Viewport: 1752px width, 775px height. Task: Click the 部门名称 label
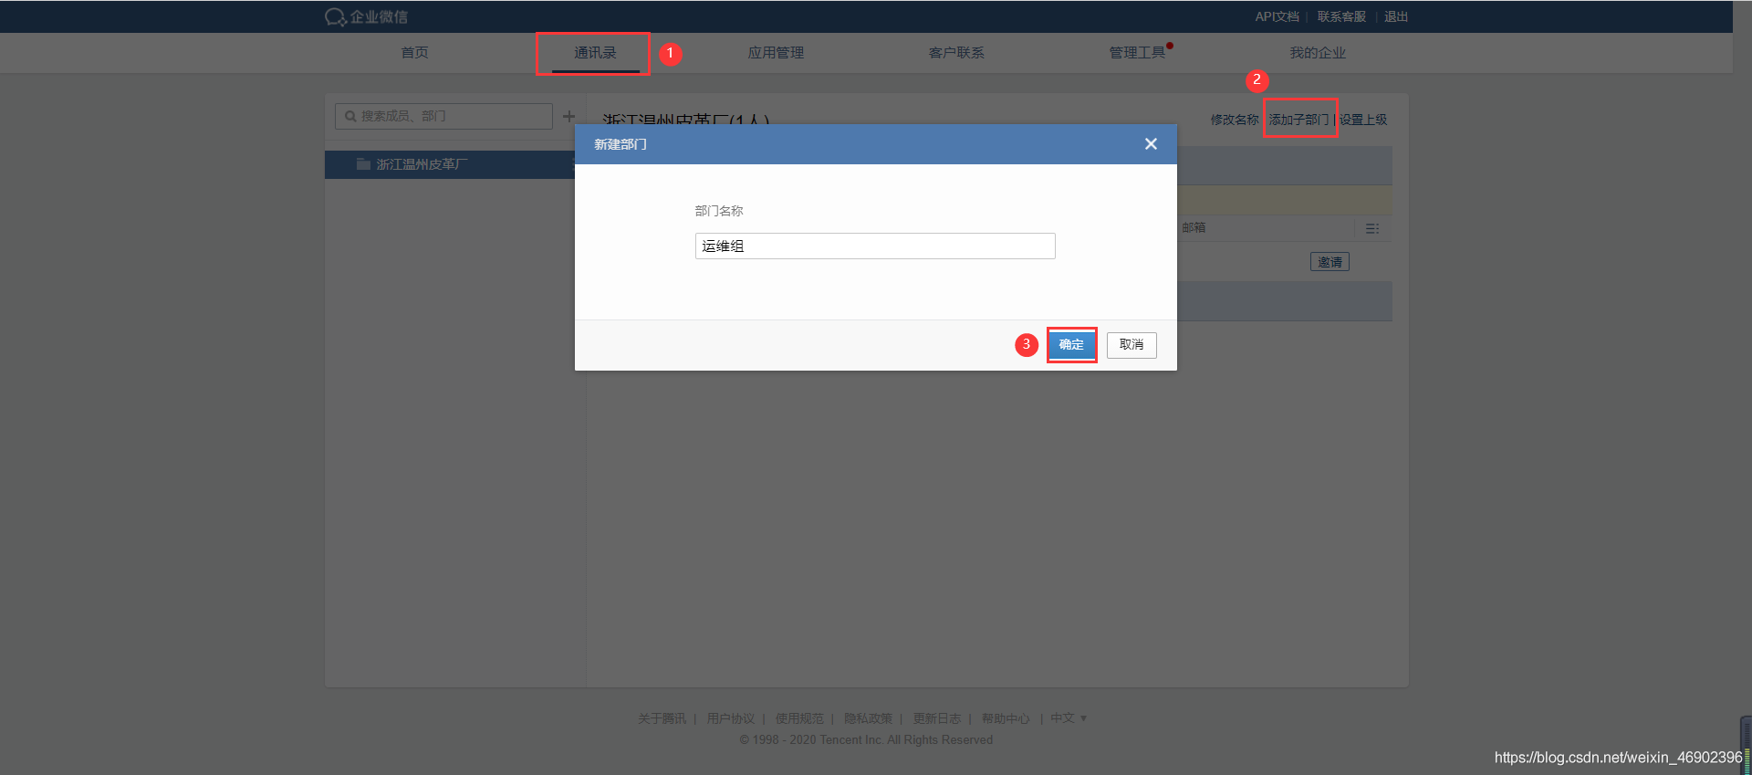[719, 211]
